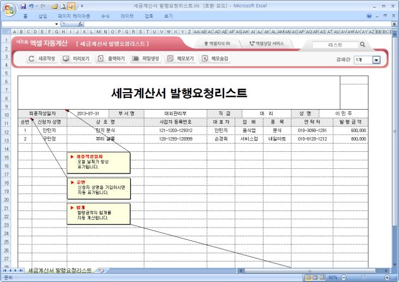
Task: Select the name cell 이민주
Action: point(343,113)
